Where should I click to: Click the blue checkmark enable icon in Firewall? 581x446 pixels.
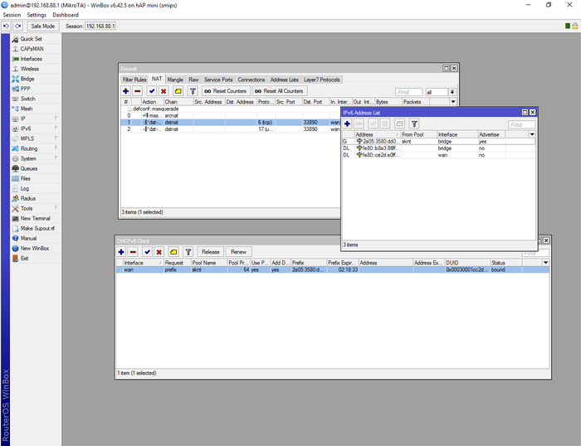coord(151,91)
